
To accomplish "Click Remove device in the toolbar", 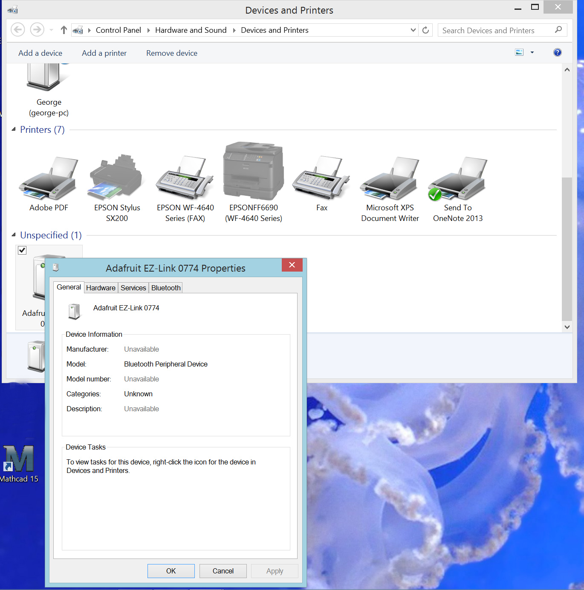I will click(x=172, y=53).
